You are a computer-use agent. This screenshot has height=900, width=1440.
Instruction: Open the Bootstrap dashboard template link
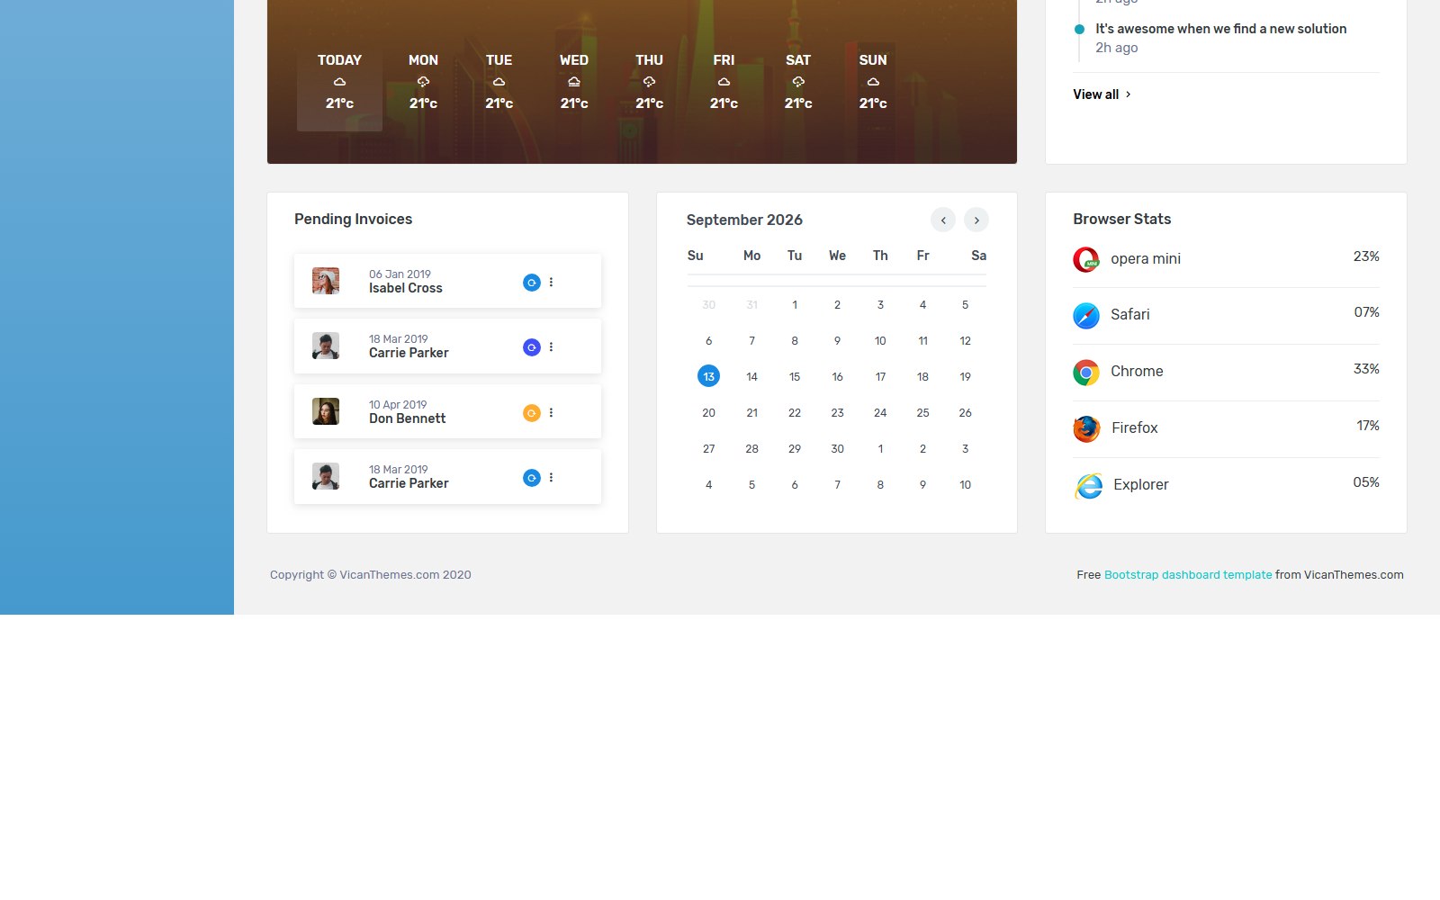tap(1188, 575)
